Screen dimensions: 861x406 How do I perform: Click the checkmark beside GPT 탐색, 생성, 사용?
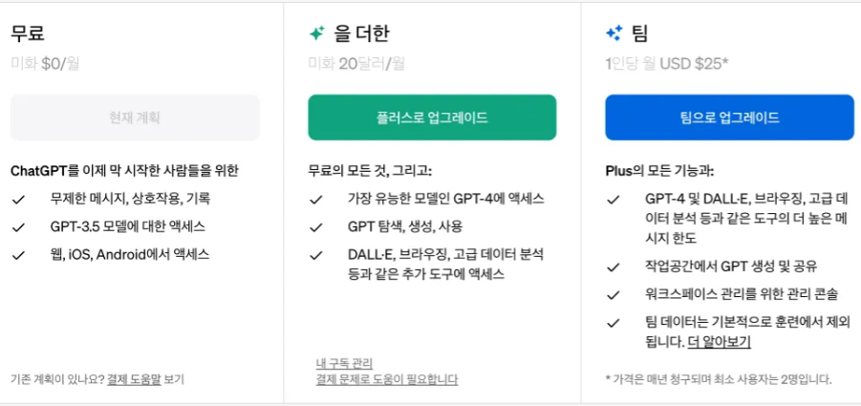[316, 227]
